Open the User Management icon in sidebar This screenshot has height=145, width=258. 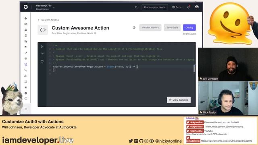26,47
